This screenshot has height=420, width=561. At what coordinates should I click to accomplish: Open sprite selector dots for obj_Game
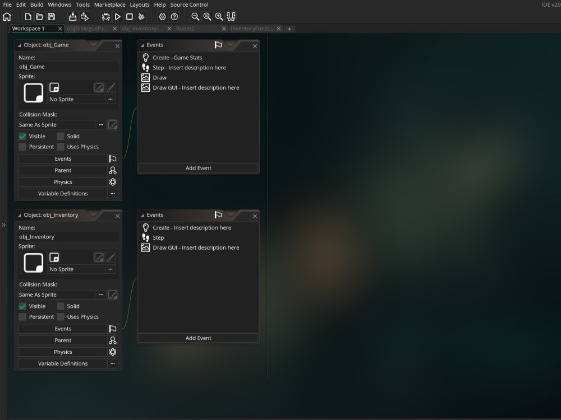111,99
